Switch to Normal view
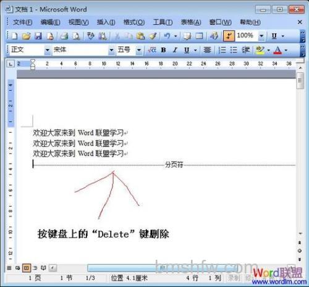Image resolution: width=309 pixels, height=287 pixels. (x=9, y=268)
